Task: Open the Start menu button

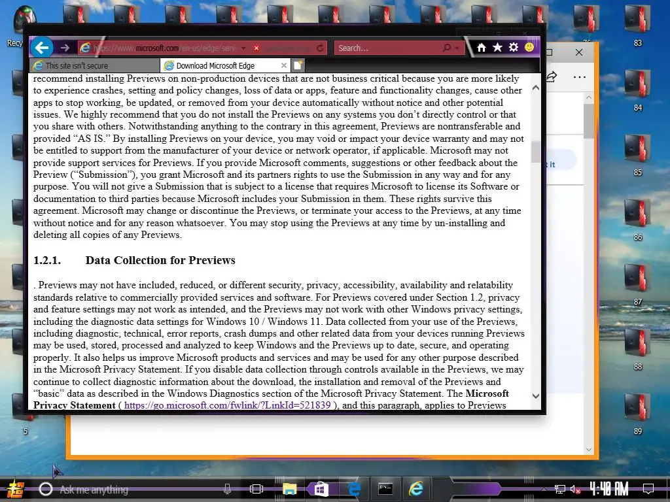Action: click(14, 489)
